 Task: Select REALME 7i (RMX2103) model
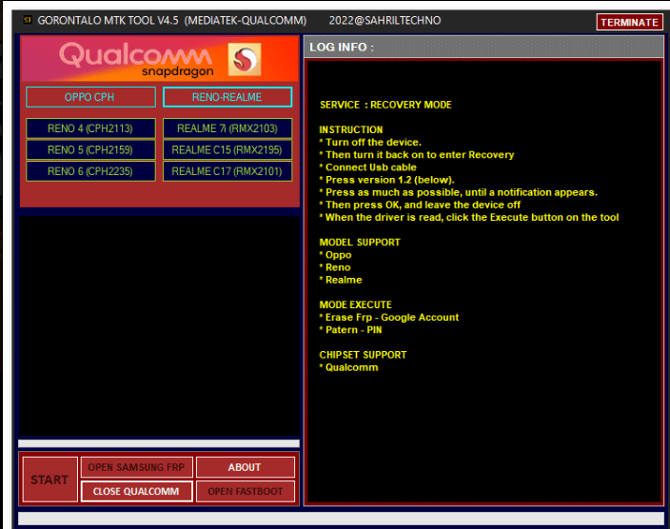pyautogui.click(x=227, y=128)
